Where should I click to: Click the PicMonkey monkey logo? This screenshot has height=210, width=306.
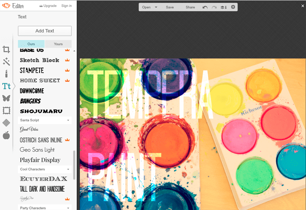click(6, 6)
